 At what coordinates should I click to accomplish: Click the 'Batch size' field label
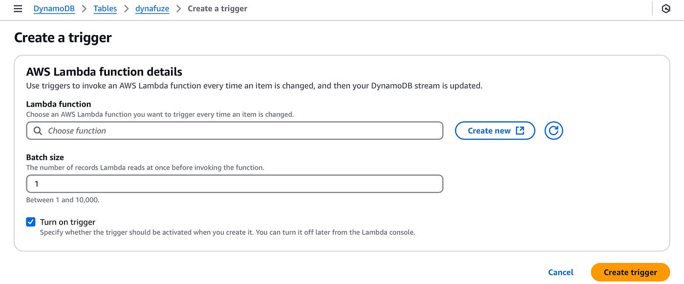[45, 157]
